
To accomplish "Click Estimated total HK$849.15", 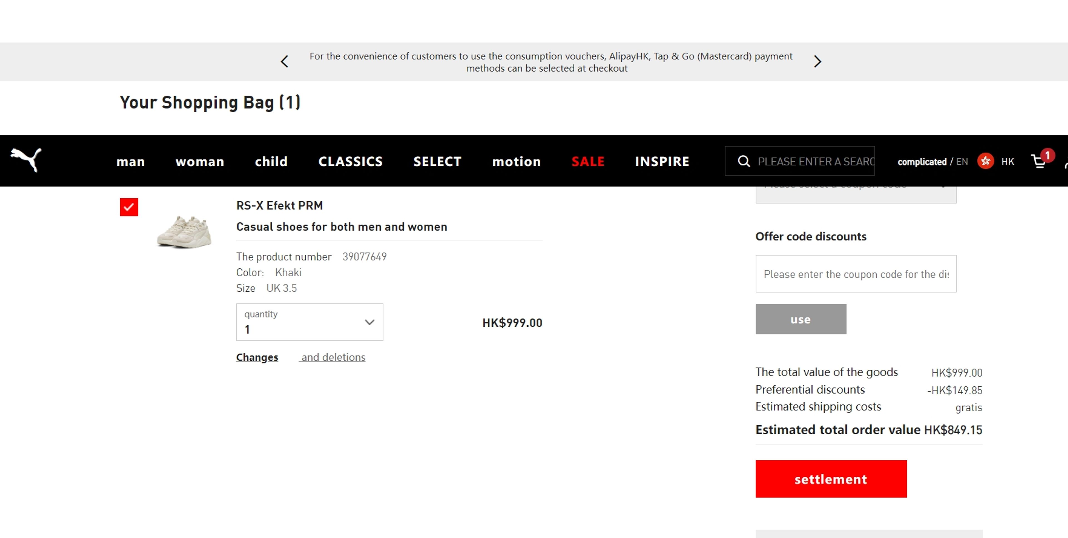I will coord(953,430).
